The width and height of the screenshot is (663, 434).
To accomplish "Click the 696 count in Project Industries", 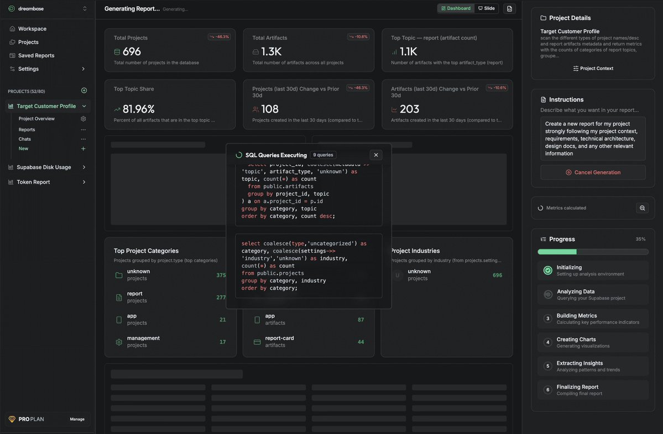I will 497,276.
